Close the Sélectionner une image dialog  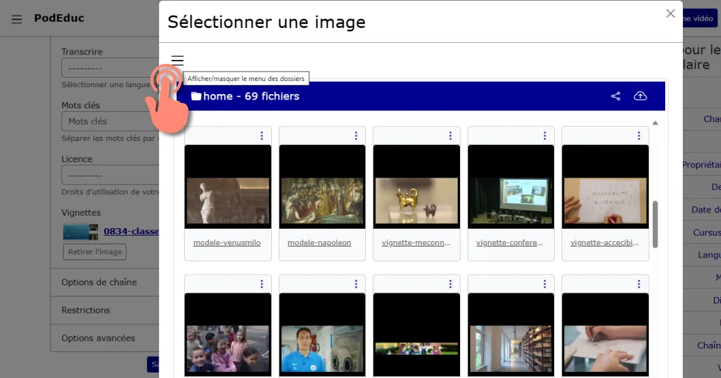pos(671,14)
